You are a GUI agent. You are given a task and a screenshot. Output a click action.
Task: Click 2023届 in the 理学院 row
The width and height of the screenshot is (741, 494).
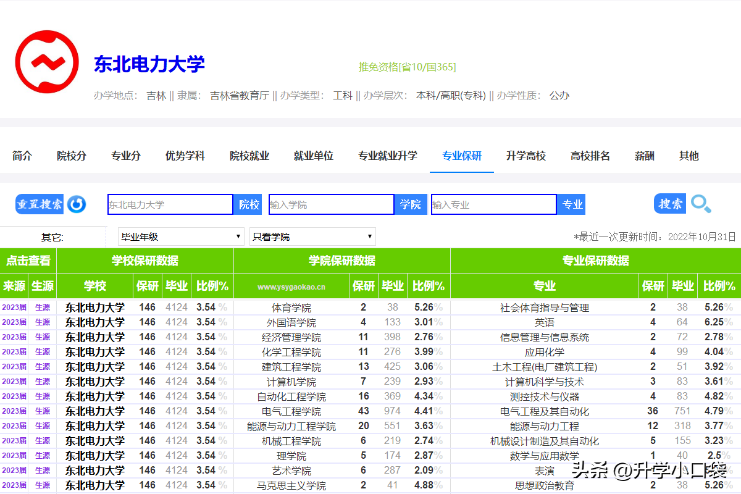[14, 455]
